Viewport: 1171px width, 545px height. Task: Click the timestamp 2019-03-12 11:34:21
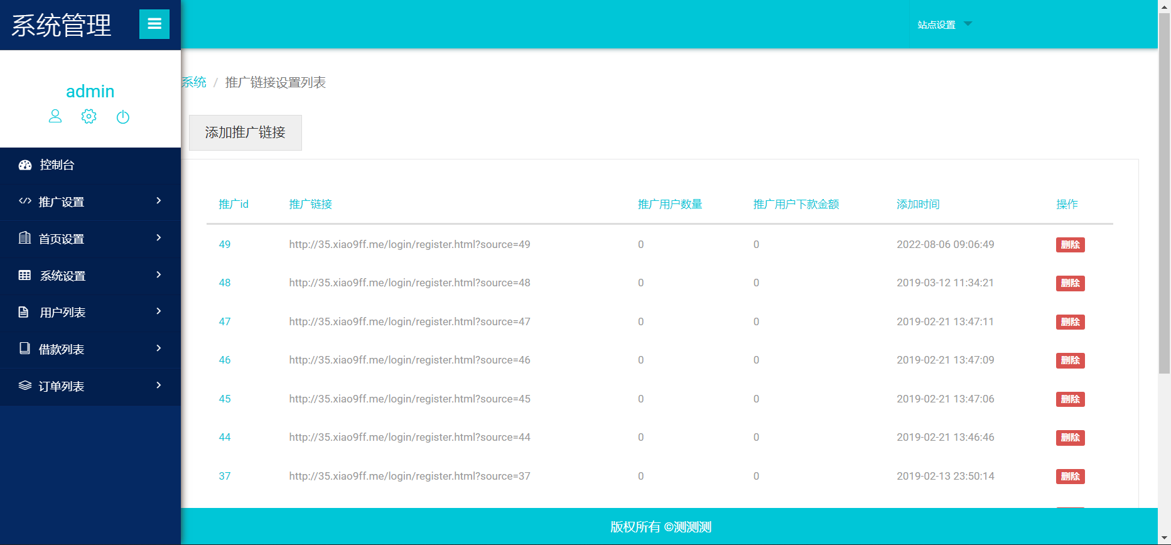(x=946, y=283)
